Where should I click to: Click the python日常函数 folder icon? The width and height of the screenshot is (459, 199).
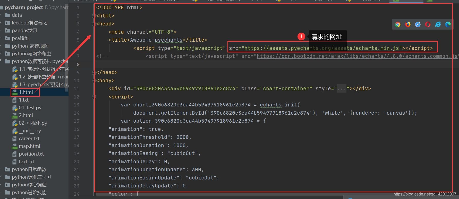(x=7, y=169)
